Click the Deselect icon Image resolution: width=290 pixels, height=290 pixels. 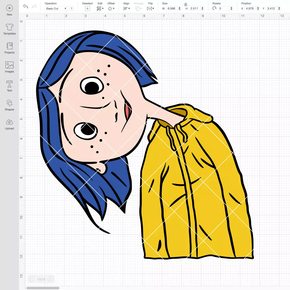pos(88,8)
